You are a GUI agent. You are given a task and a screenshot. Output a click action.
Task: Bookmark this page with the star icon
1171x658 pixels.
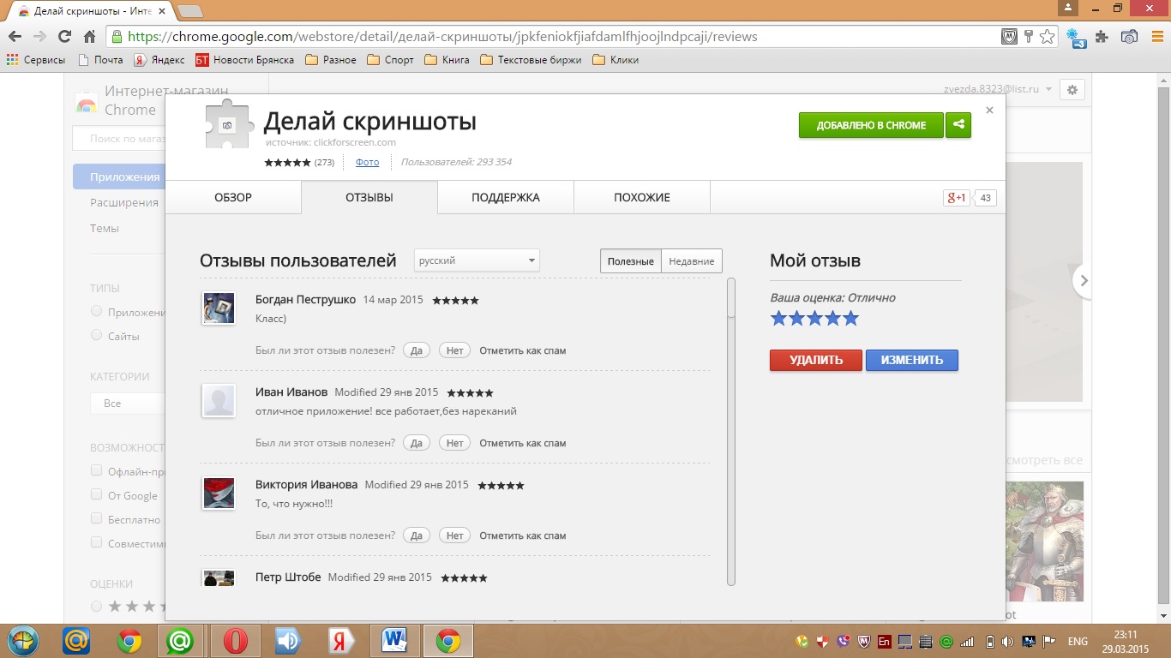1047,37
